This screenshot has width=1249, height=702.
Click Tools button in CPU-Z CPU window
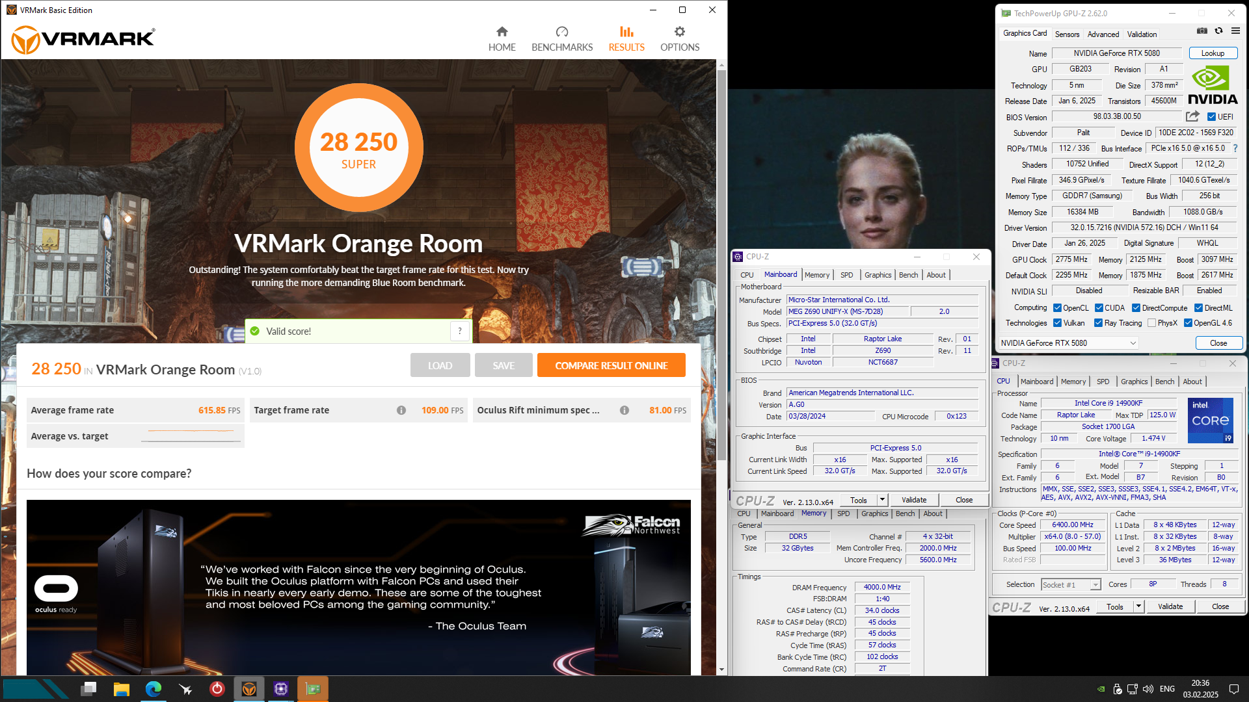(x=1115, y=606)
